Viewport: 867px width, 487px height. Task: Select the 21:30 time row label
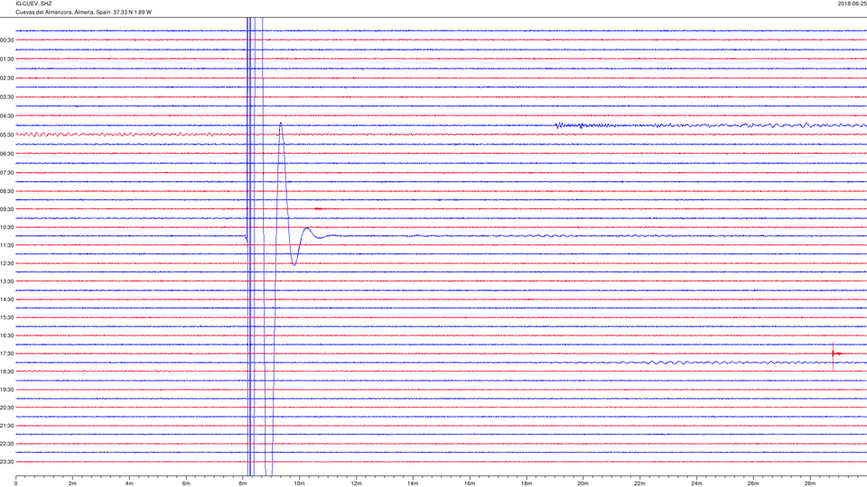pyautogui.click(x=7, y=427)
